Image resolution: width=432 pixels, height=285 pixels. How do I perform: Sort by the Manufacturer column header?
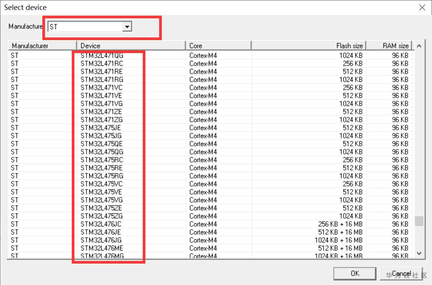42,45
